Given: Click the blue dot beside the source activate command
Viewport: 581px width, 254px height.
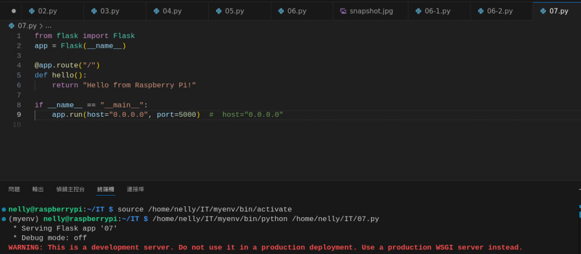Looking at the screenshot, I should [x=4, y=209].
